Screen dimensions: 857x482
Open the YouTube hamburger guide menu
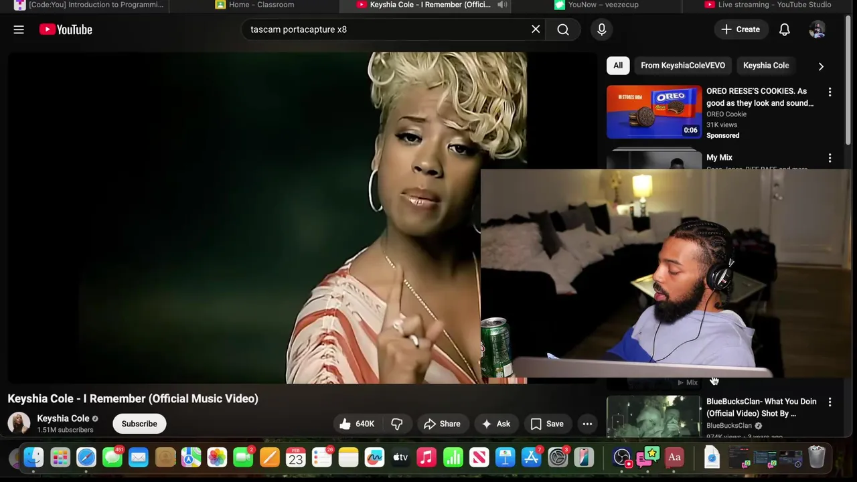tap(19, 29)
